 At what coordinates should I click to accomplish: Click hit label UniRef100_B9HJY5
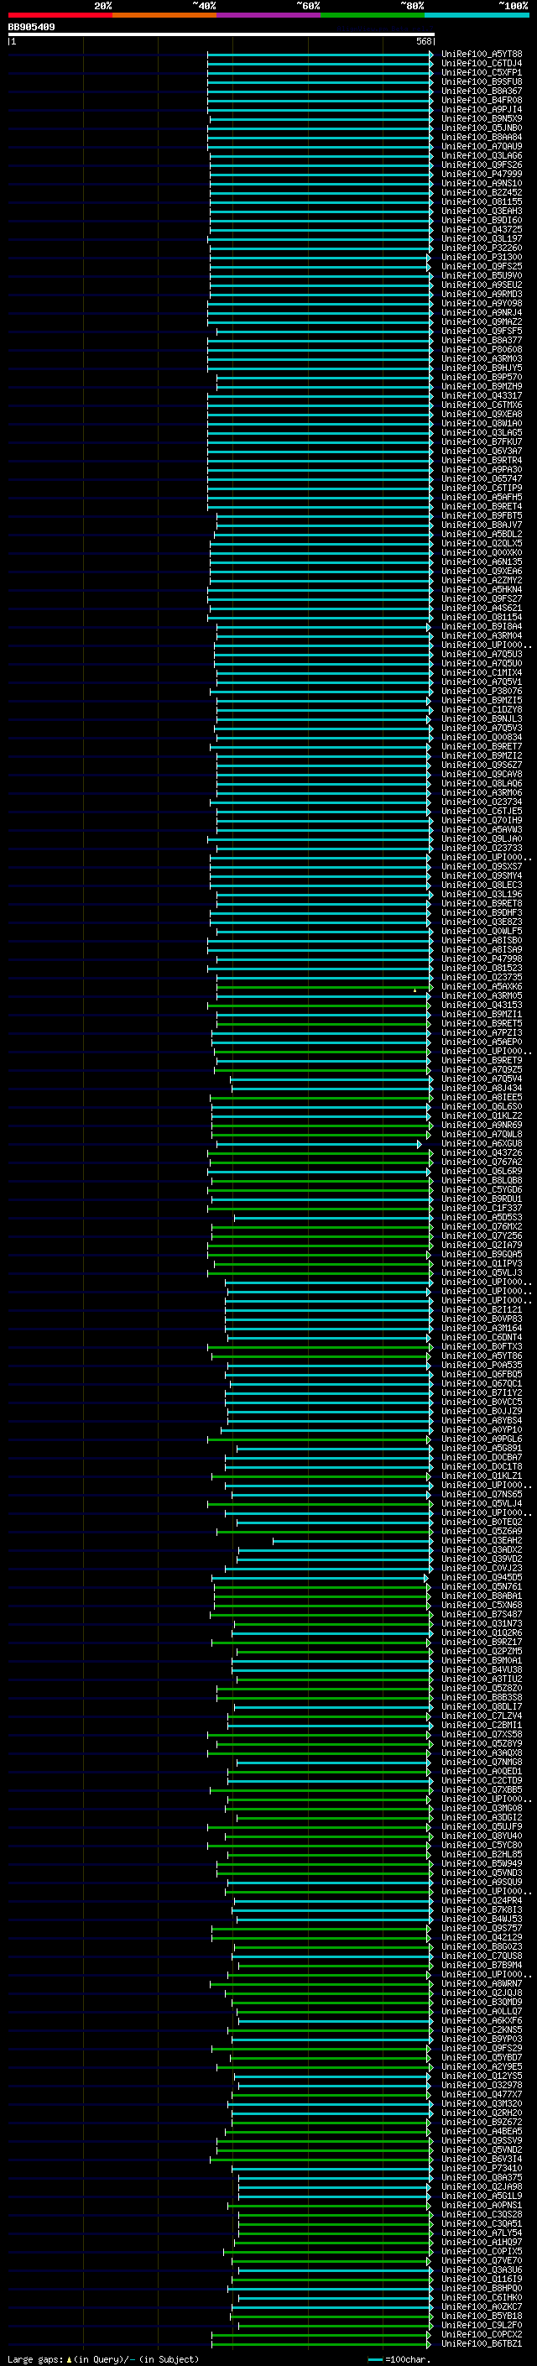click(482, 368)
